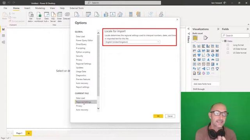Open the File menu
The height and width of the screenshot is (140, 250).
click(5, 8)
